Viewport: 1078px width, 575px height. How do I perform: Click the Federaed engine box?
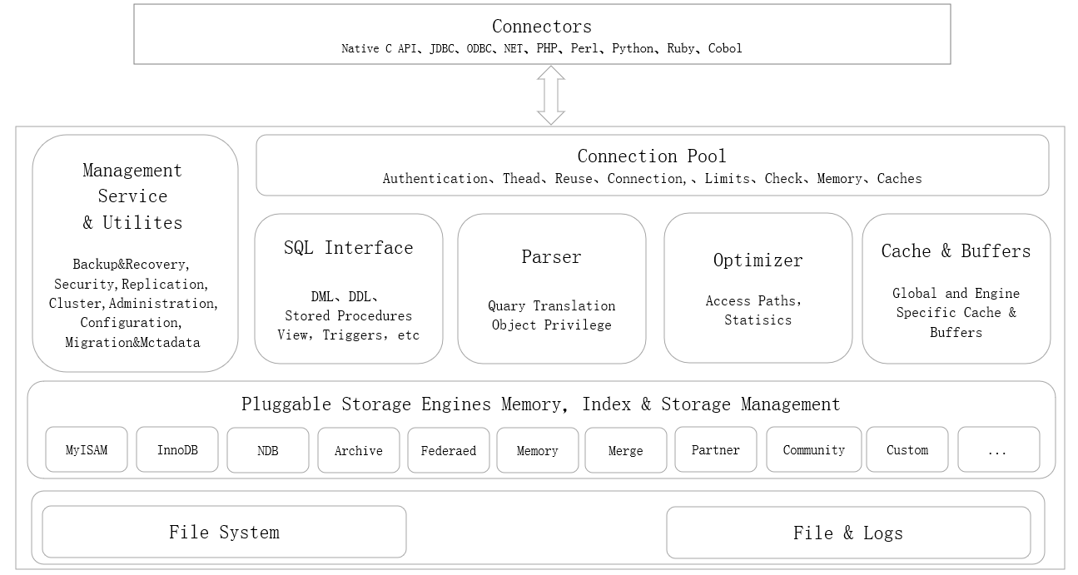(x=449, y=450)
